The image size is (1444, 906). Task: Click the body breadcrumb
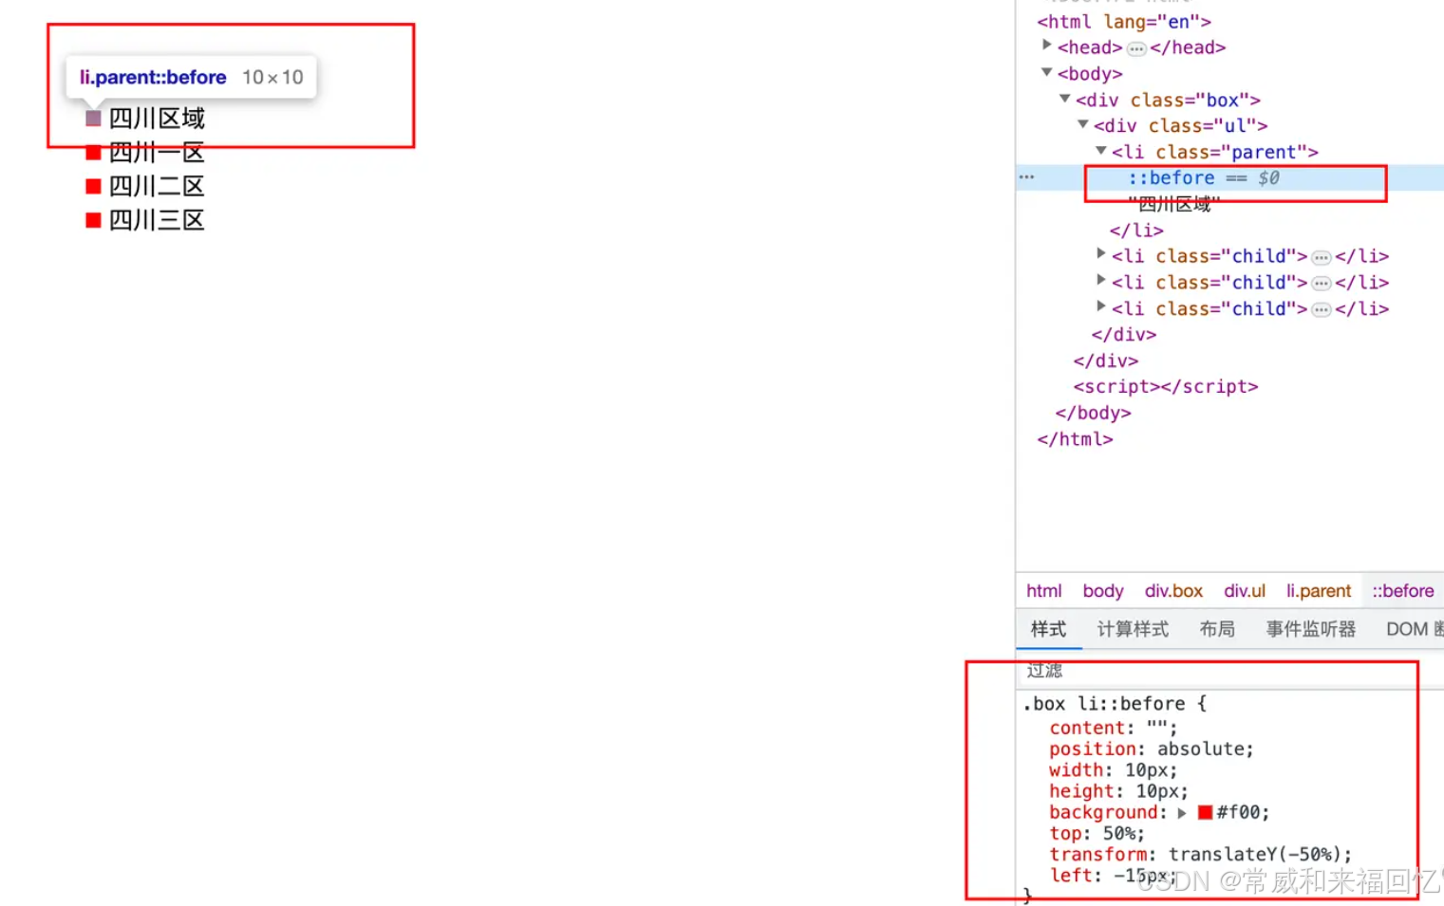[1102, 591]
